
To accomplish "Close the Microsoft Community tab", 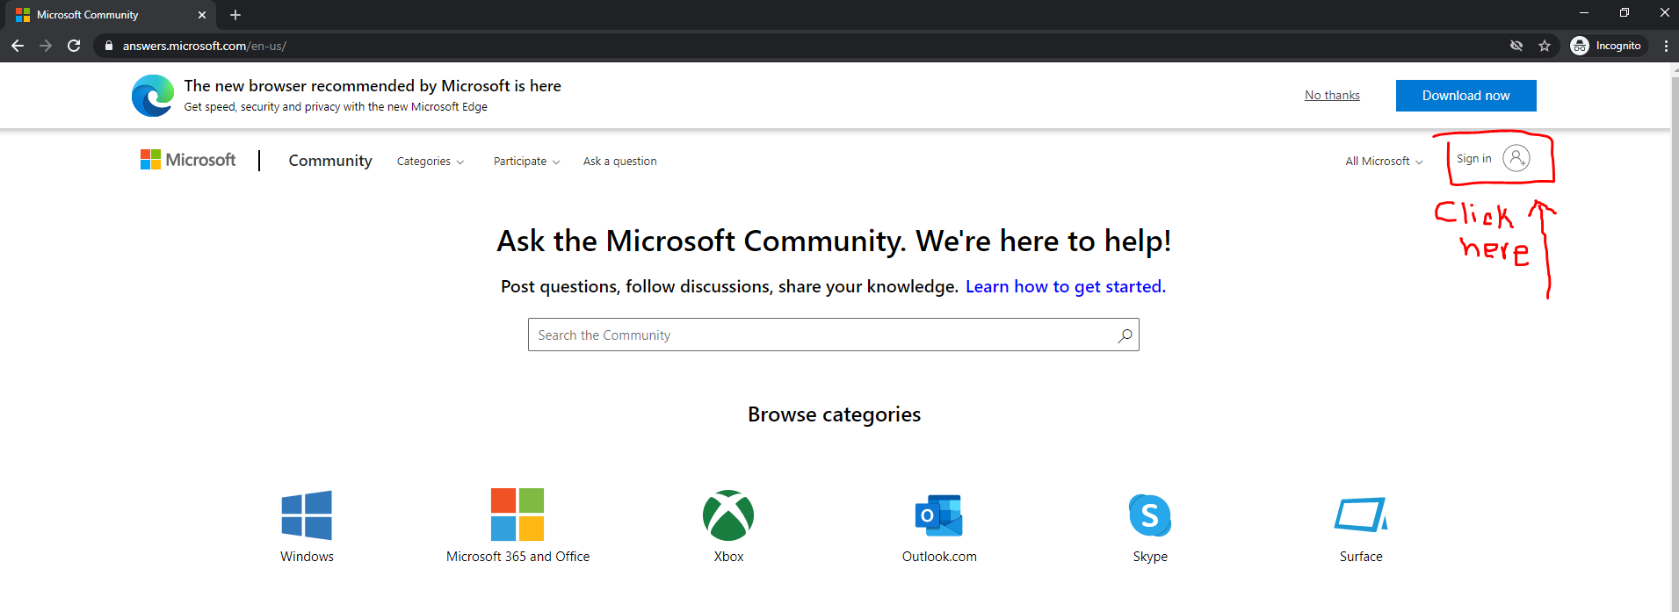I will [201, 15].
